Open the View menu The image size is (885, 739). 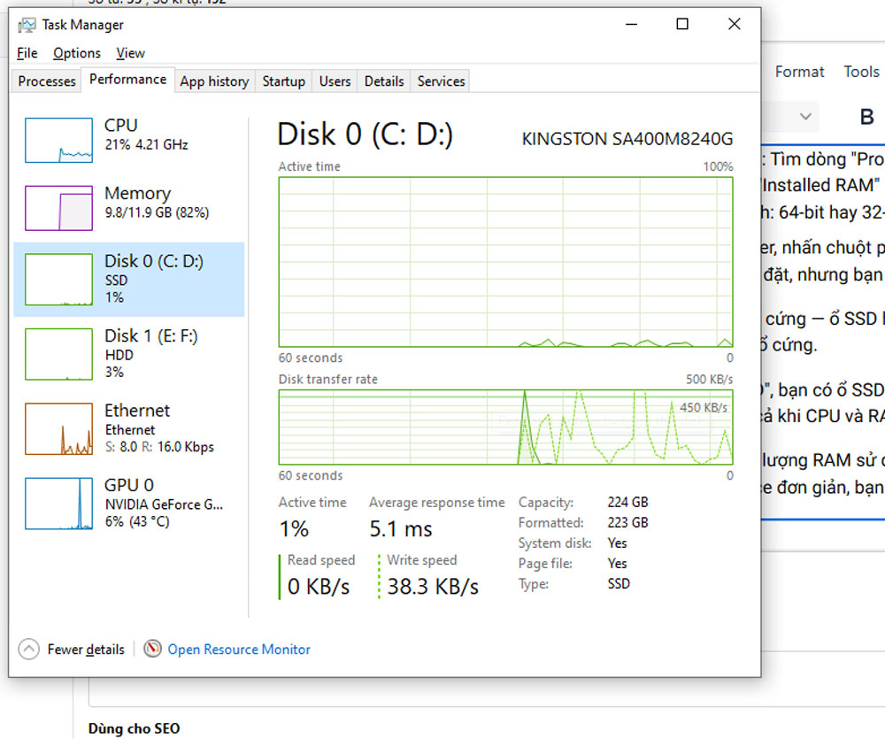[x=130, y=53]
